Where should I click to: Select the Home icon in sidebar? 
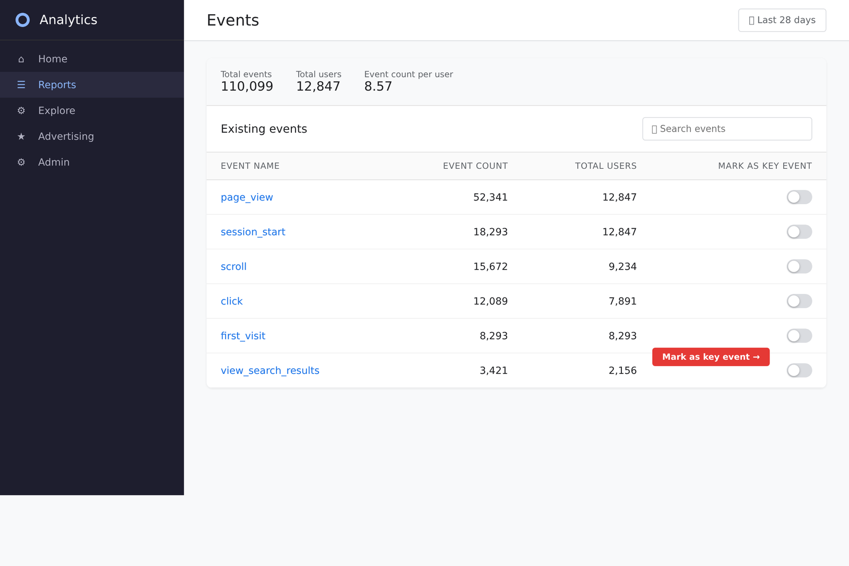coord(21,59)
